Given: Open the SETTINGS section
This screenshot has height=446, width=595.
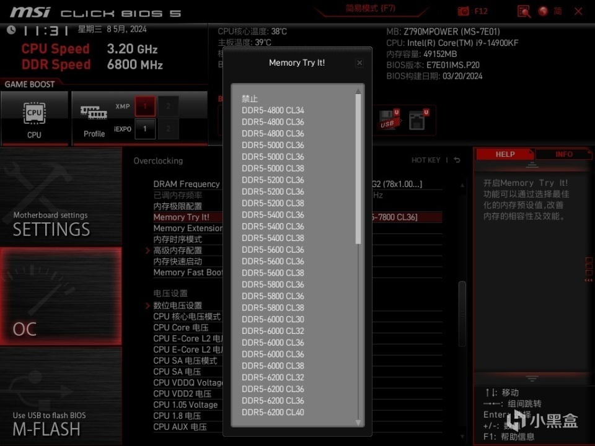Looking at the screenshot, I should [61, 196].
